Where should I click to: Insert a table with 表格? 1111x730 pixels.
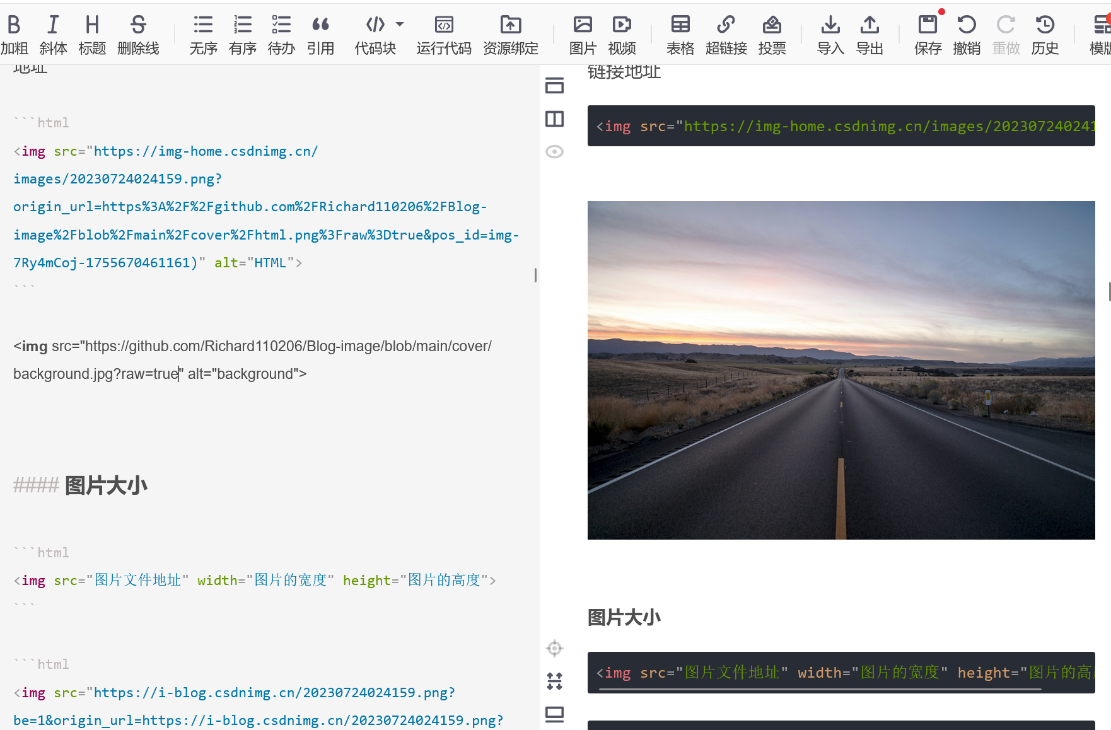pos(680,35)
